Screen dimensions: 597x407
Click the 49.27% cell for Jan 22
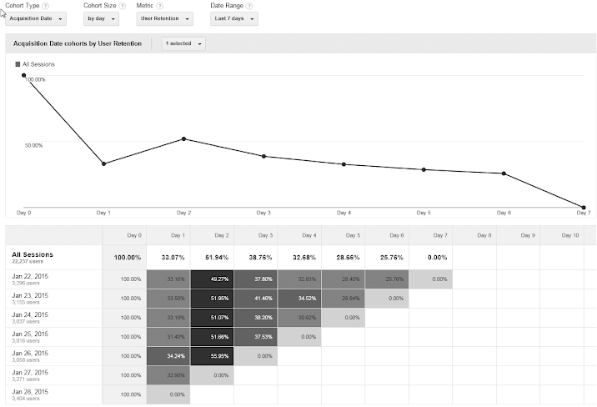click(212, 279)
